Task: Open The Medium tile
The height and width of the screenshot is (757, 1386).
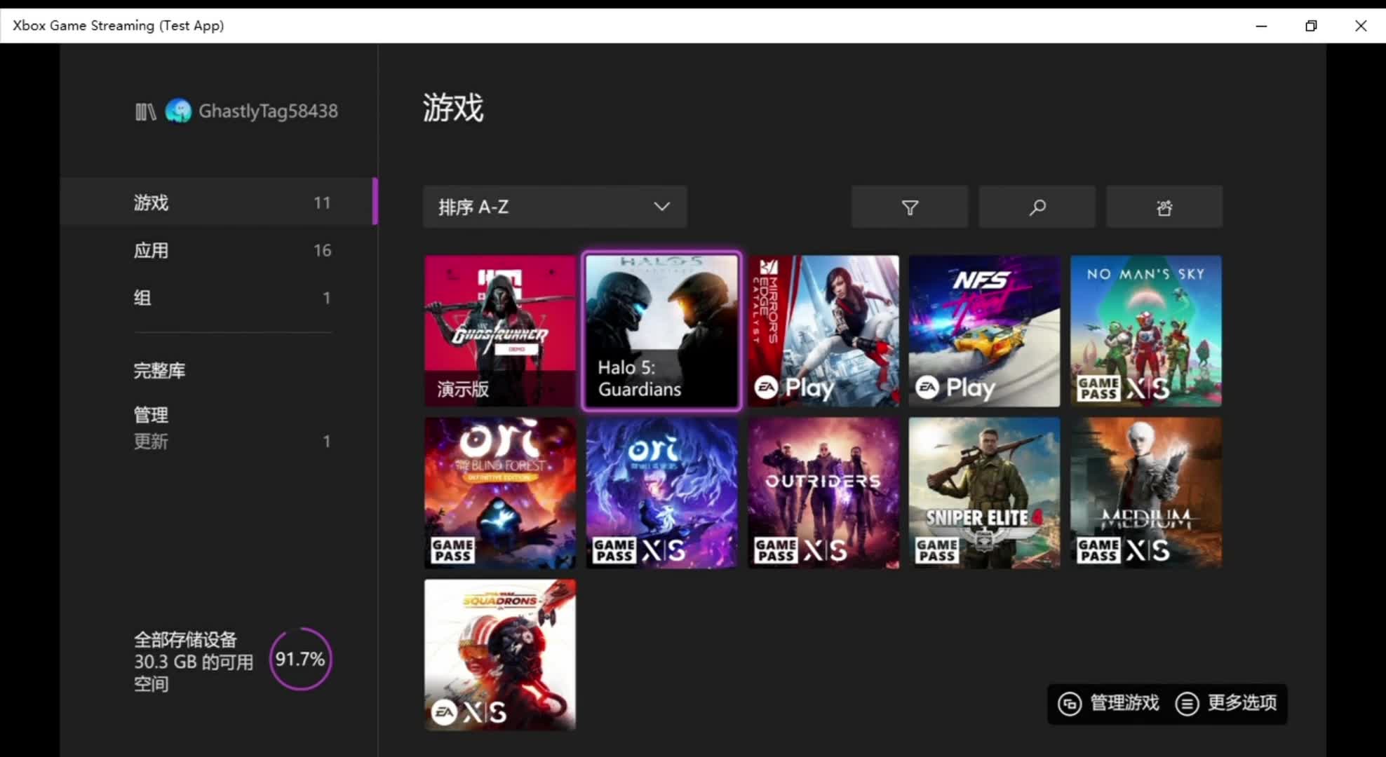Action: tap(1146, 493)
